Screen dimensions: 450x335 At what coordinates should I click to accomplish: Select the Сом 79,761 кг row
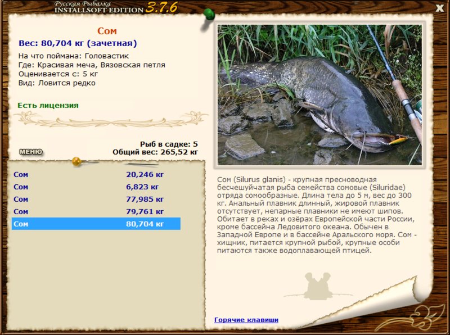pyautogui.click(x=96, y=211)
